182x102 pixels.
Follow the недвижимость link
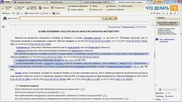coord(23,47)
